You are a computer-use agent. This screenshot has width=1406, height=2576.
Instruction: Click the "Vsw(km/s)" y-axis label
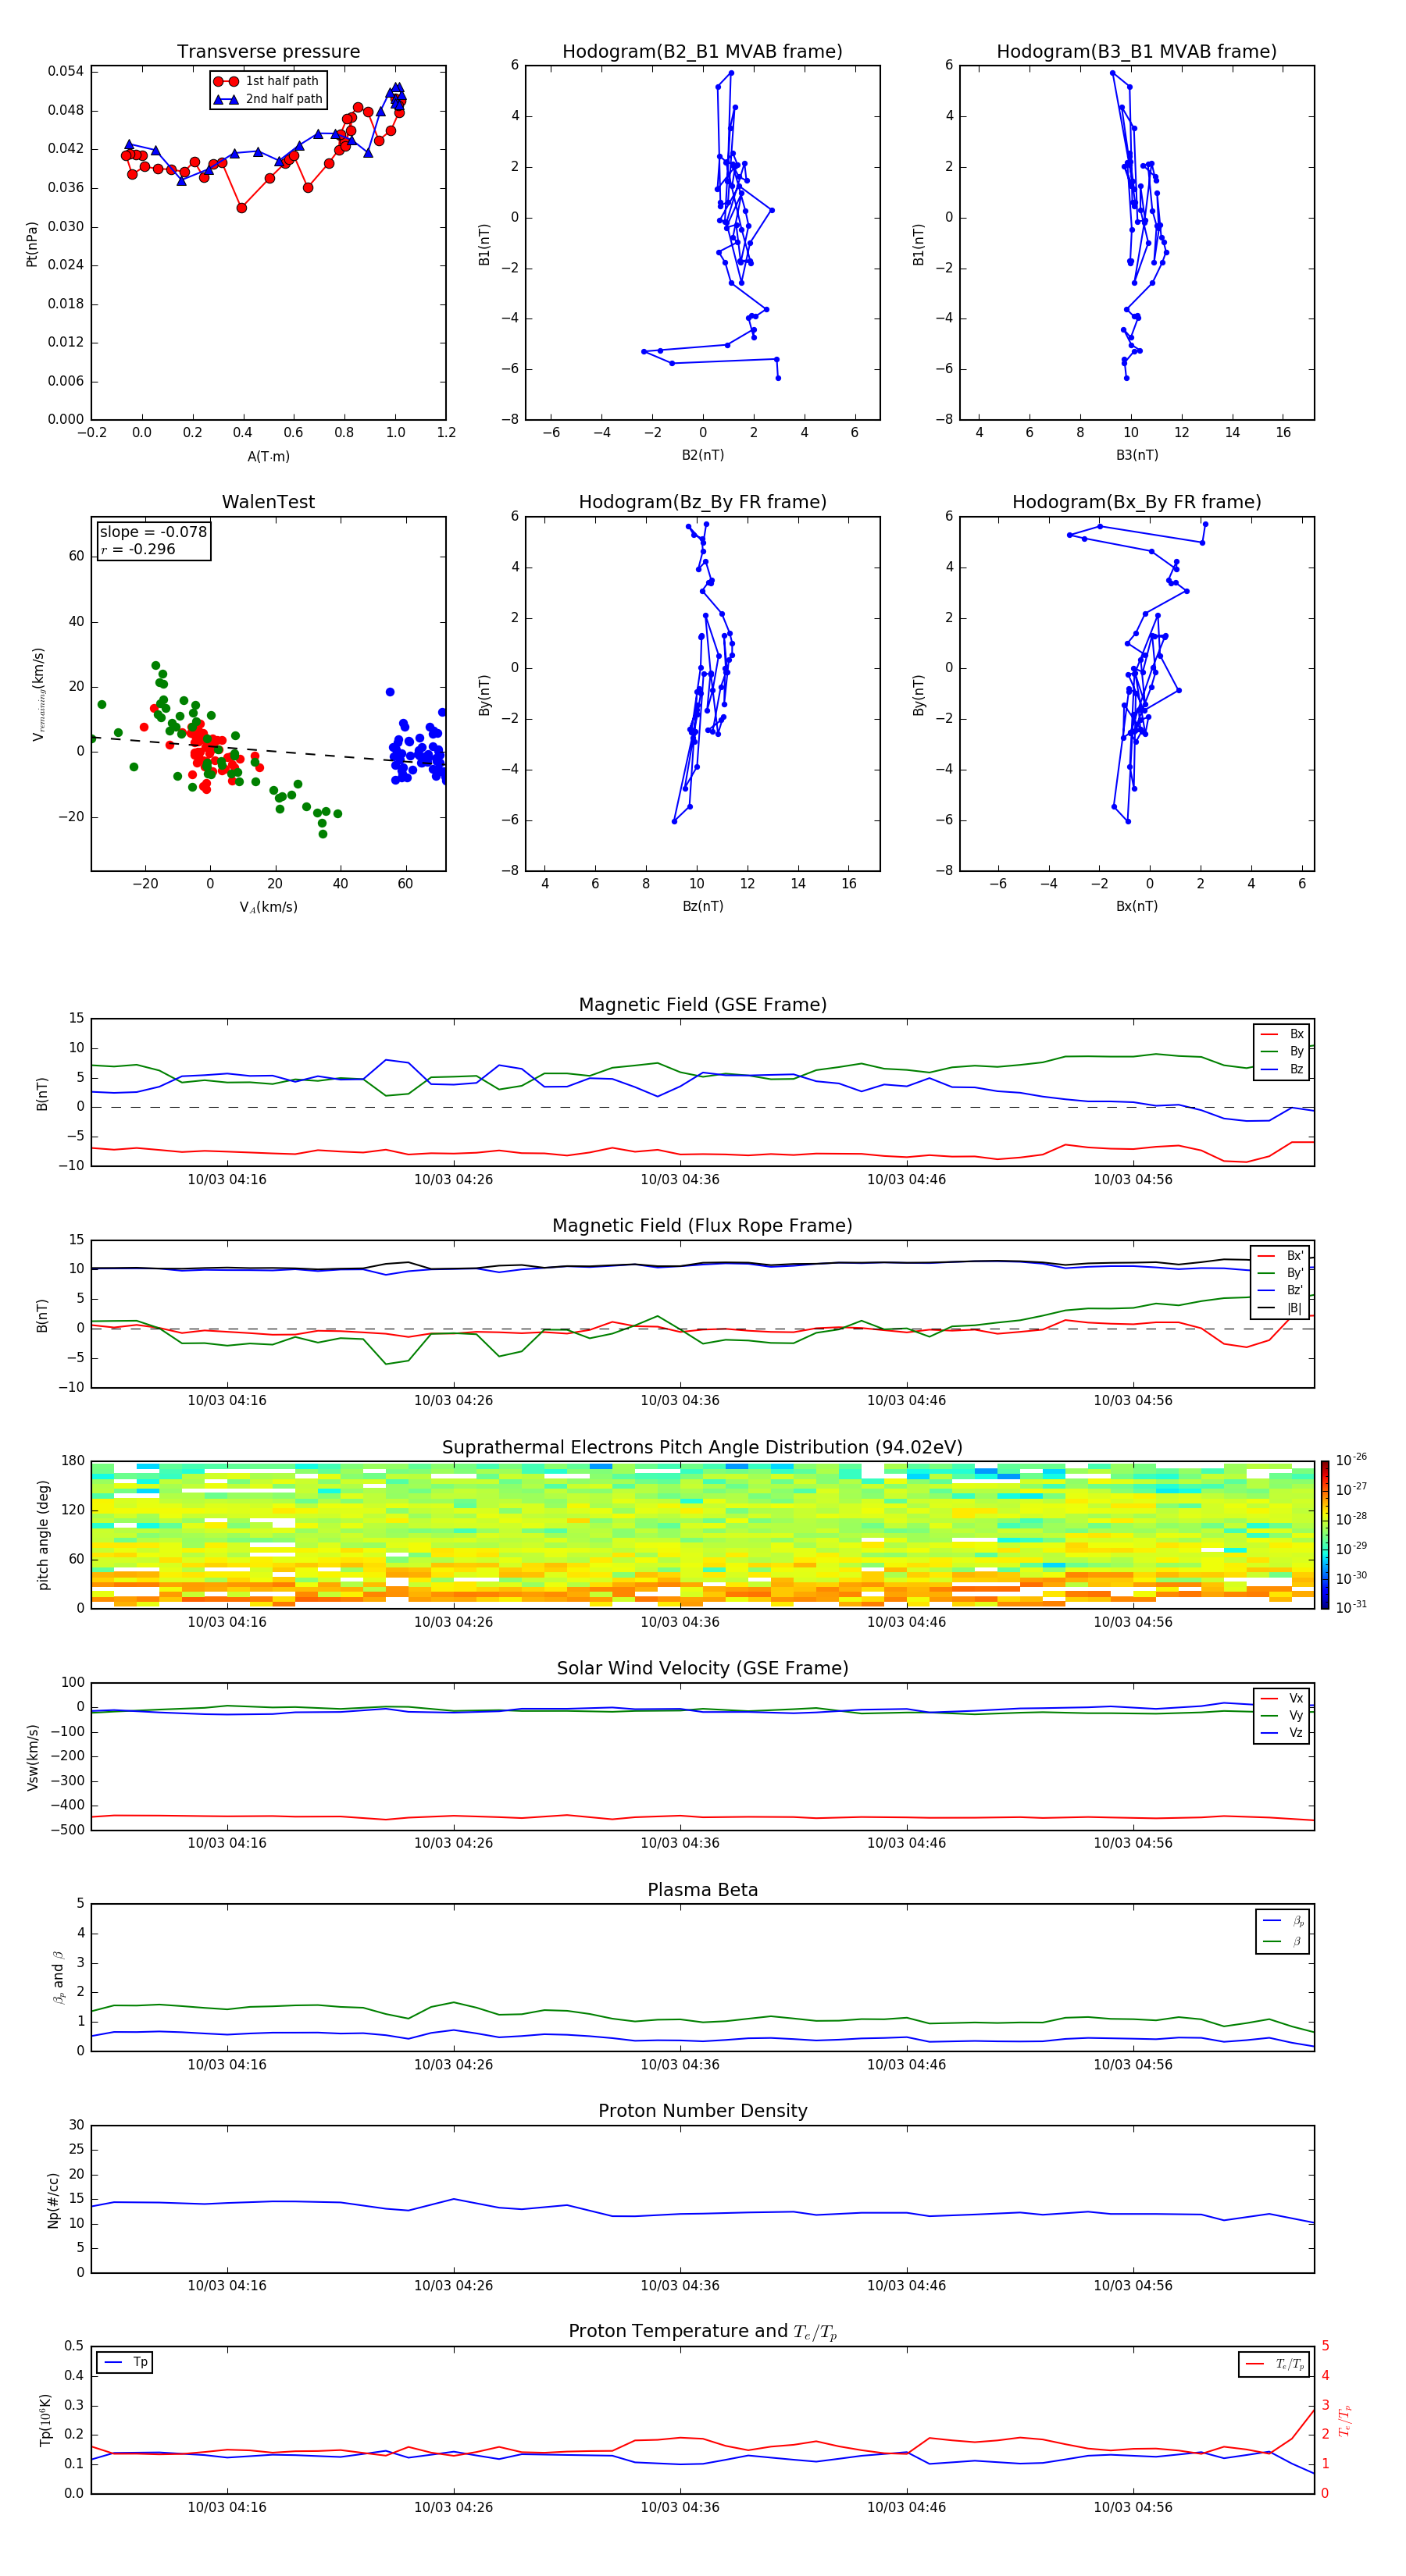[x=32, y=1756]
